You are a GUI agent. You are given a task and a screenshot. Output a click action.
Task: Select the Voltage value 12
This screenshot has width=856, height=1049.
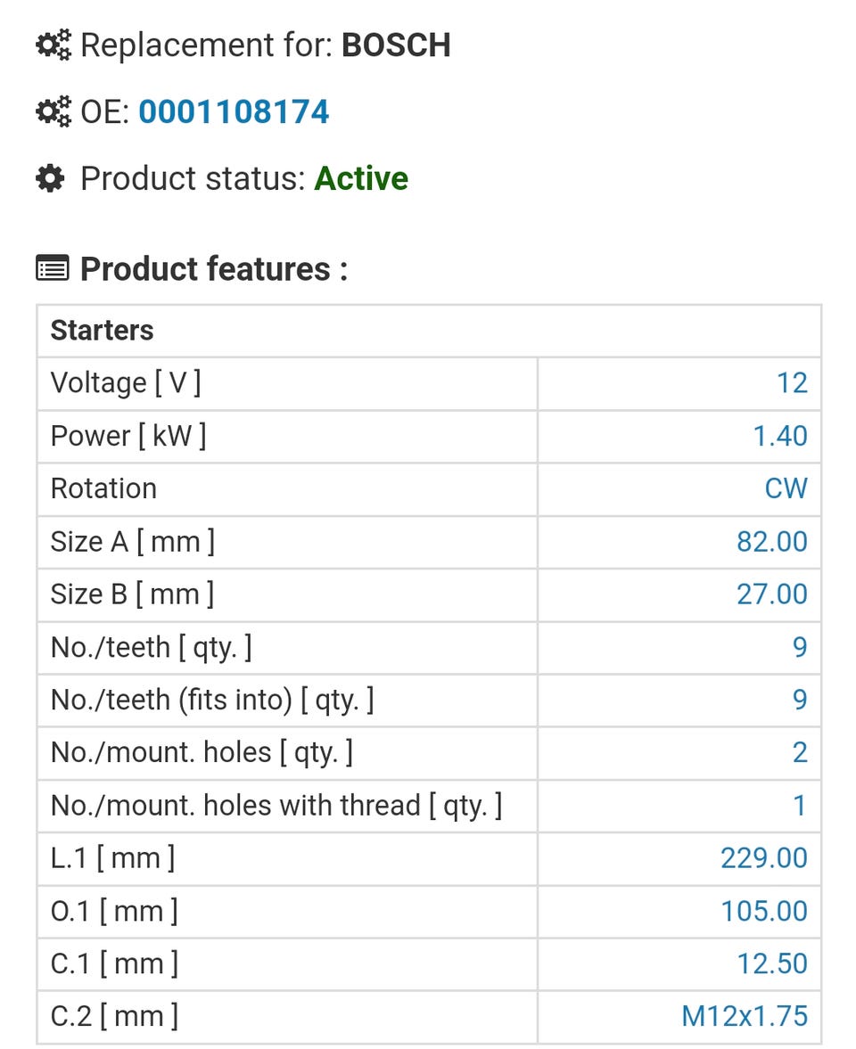point(792,383)
